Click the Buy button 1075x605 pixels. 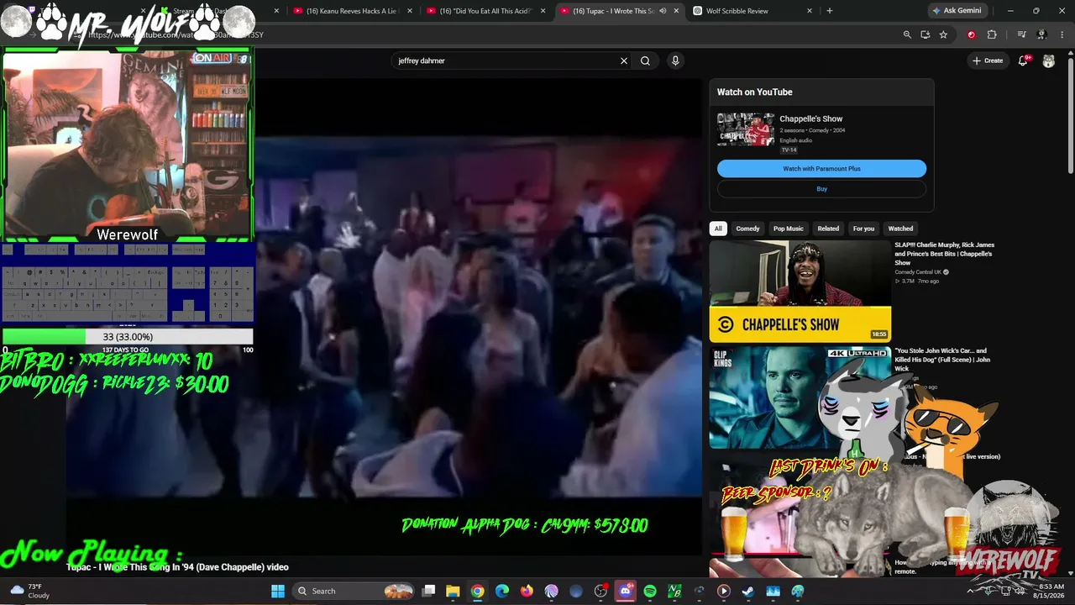coord(821,189)
